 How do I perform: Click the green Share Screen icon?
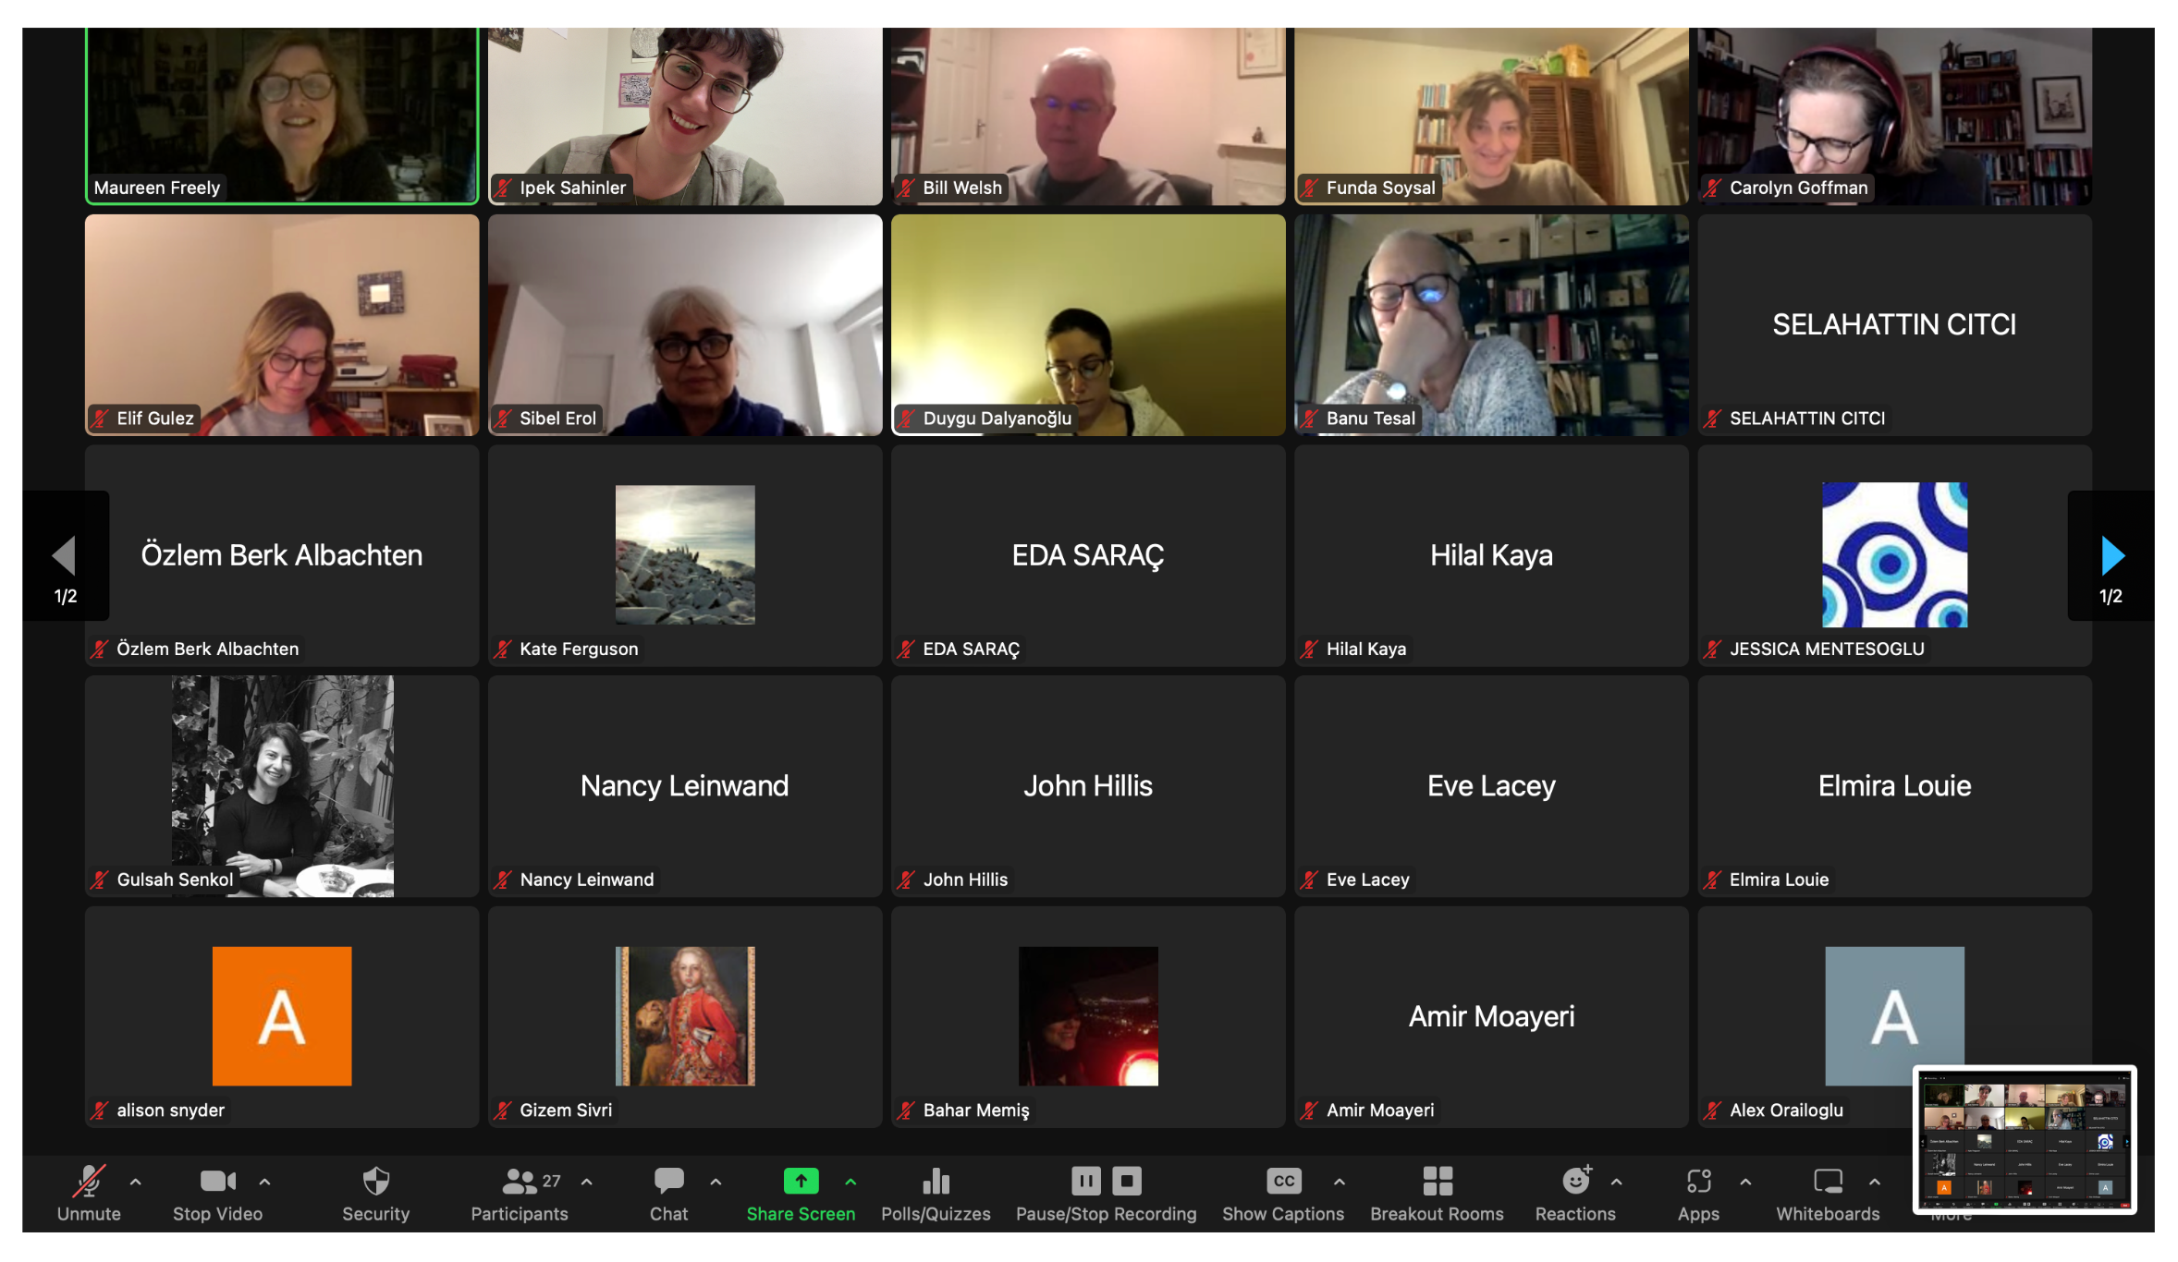pyautogui.click(x=801, y=1181)
